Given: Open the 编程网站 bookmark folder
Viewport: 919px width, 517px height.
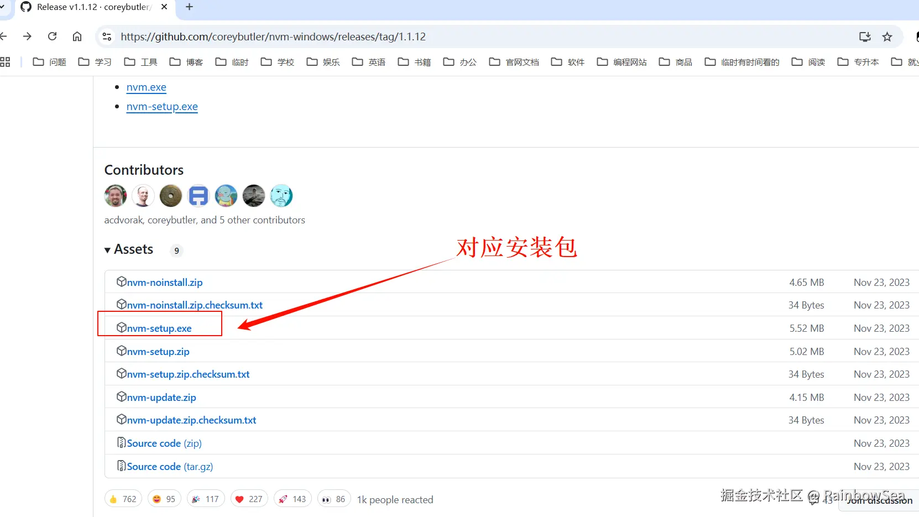Looking at the screenshot, I should point(622,62).
